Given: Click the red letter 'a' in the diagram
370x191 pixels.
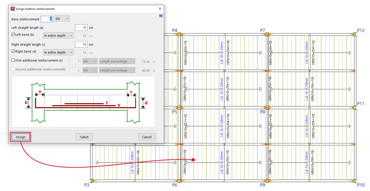Looking at the screenshot, I should click(40, 91).
